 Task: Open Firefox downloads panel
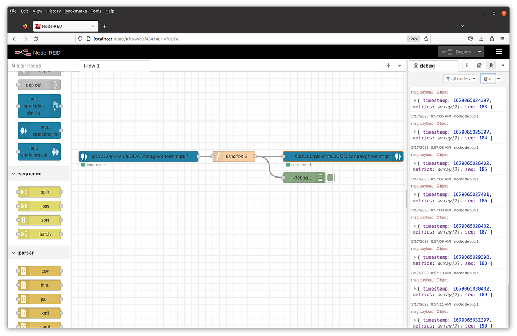[x=481, y=39]
